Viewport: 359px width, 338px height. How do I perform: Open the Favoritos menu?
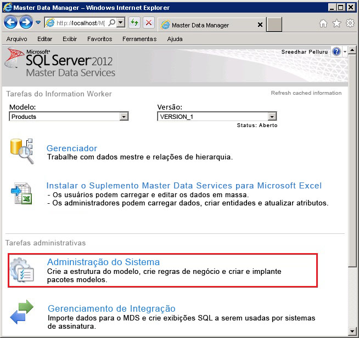pos(99,39)
